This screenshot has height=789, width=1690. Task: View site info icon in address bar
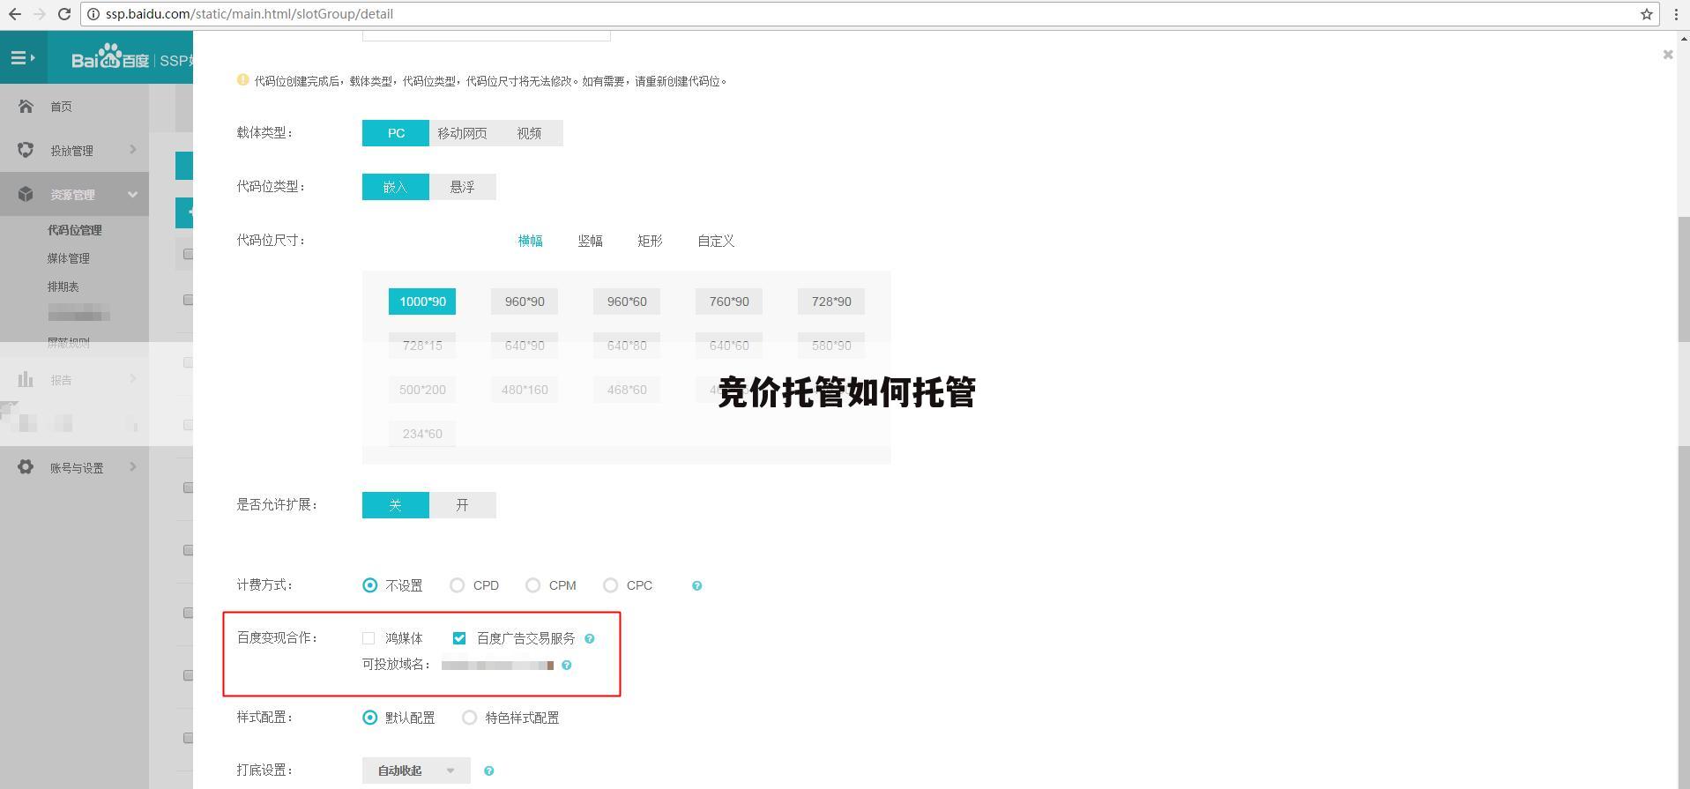tap(93, 14)
